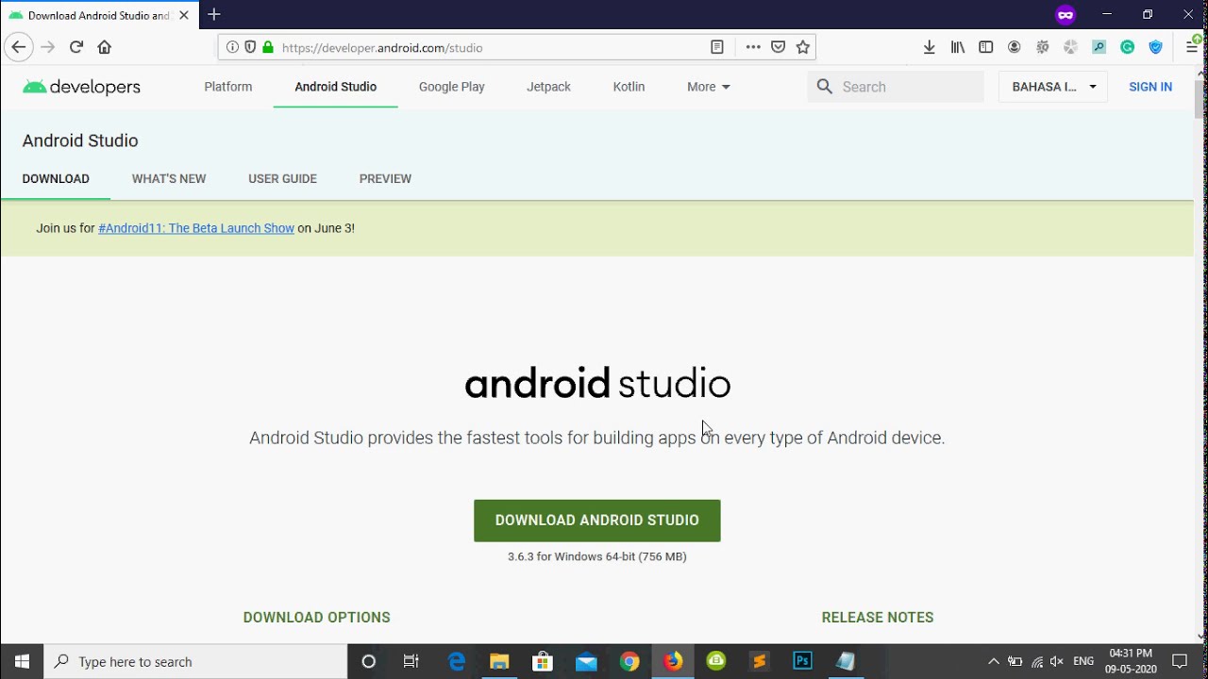Expand the More navigation dropdown
Screen dimensions: 1208x679
(x=709, y=87)
